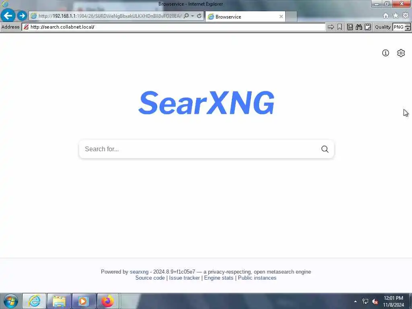Click the SearXNG logo
Image resolution: width=412 pixels, height=309 pixels.
pyautogui.click(x=206, y=103)
